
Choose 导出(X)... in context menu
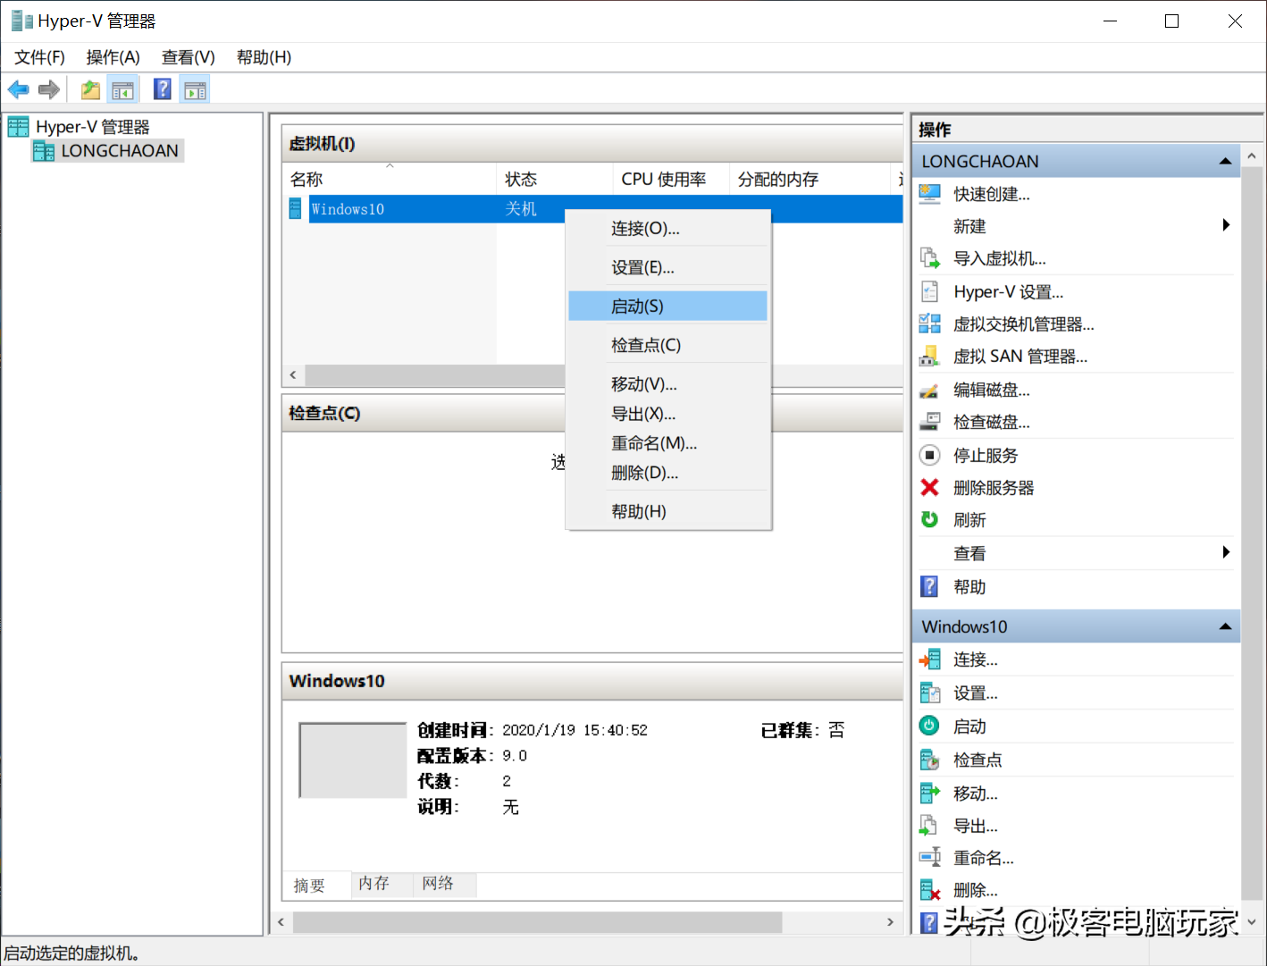pyautogui.click(x=668, y=414)
